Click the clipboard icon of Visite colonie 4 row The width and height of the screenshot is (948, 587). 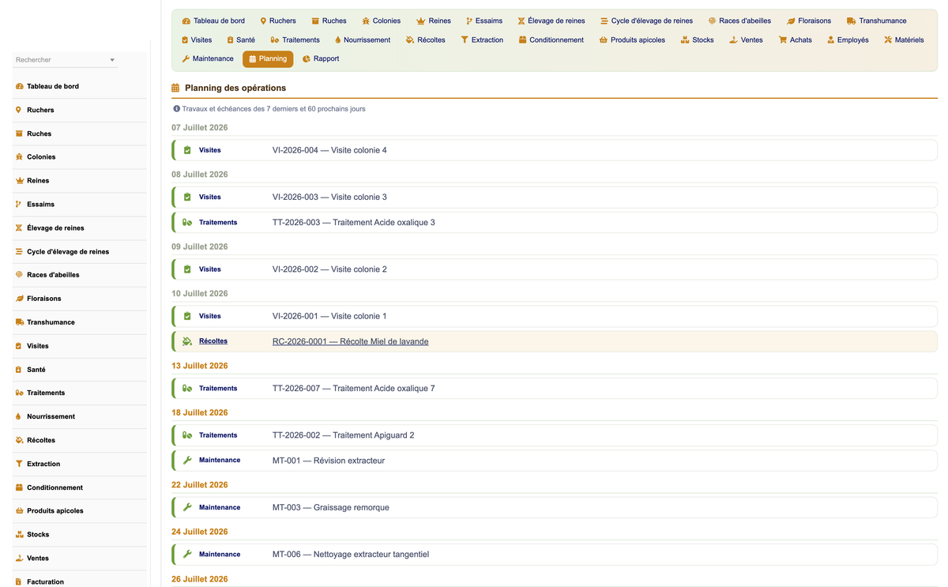[187, 150]
